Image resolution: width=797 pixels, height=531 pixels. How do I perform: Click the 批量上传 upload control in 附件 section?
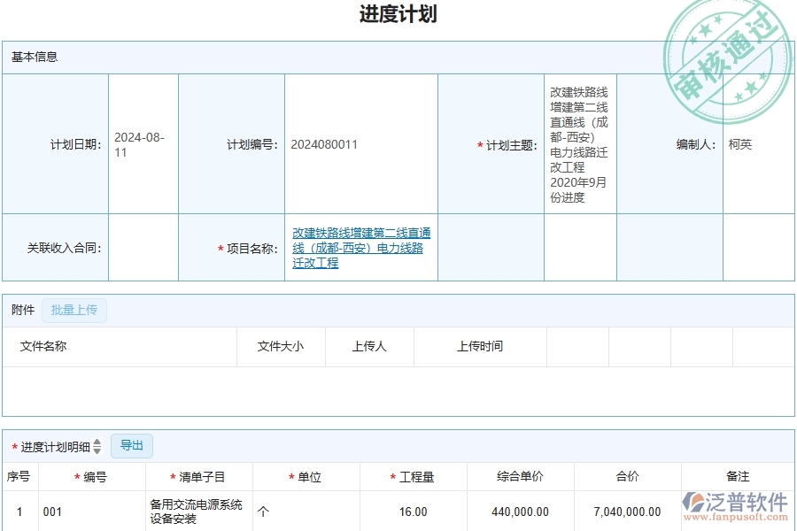(75, 311)
